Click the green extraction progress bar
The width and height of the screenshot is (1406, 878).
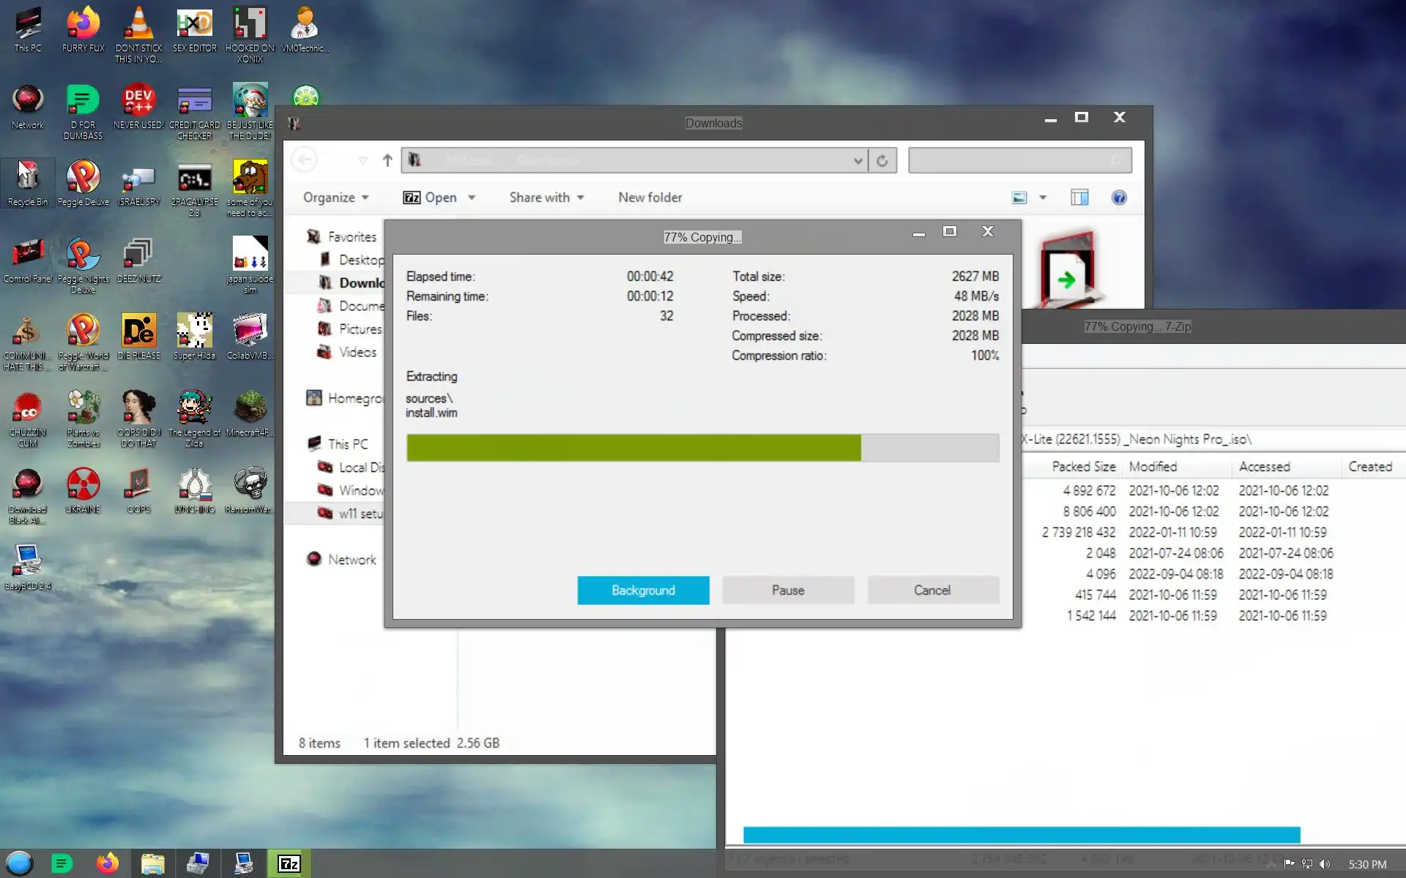coord(633,448)
